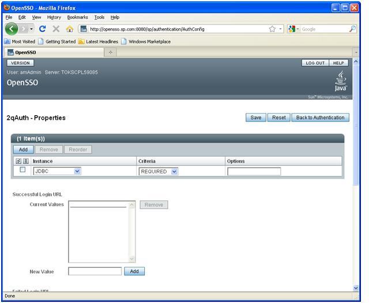369x303 pixels.
Task: Open the Bookmarks menu
Action: 77,17
